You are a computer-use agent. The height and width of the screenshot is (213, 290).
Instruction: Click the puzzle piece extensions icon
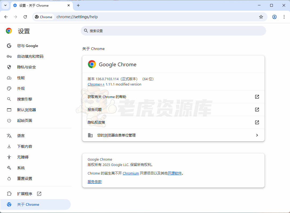tap(9, 194)
